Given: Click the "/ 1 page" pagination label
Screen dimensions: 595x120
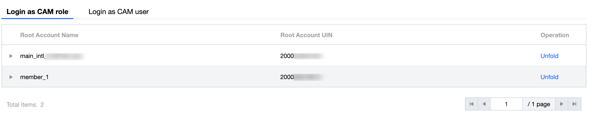Looking at the screenshot, I should 539,104.
